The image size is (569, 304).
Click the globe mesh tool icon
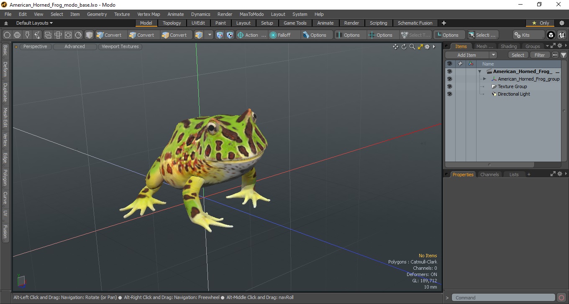click(17, 35)
